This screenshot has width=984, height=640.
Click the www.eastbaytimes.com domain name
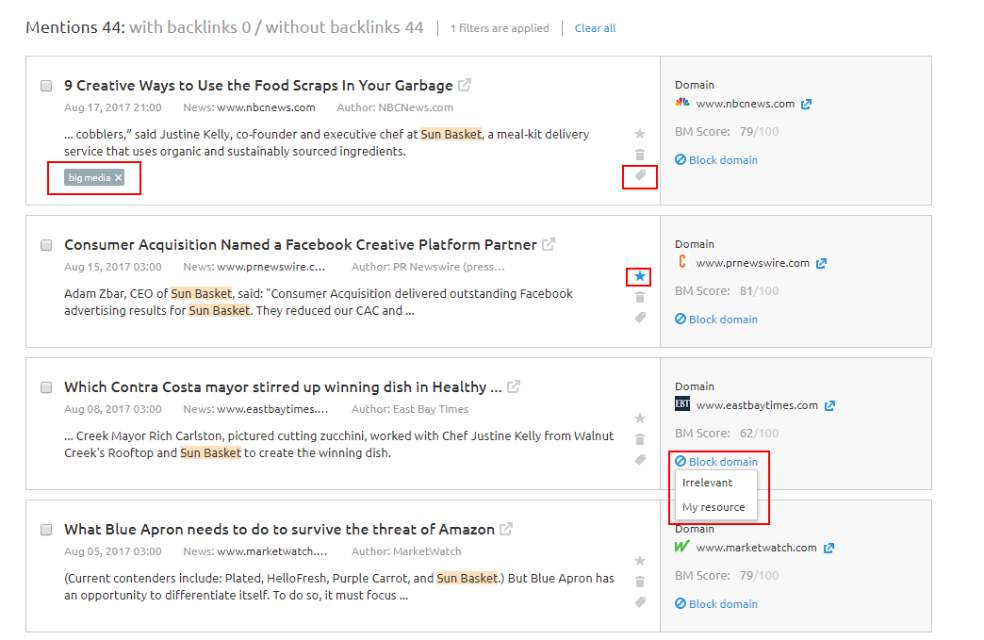point(758,405)
